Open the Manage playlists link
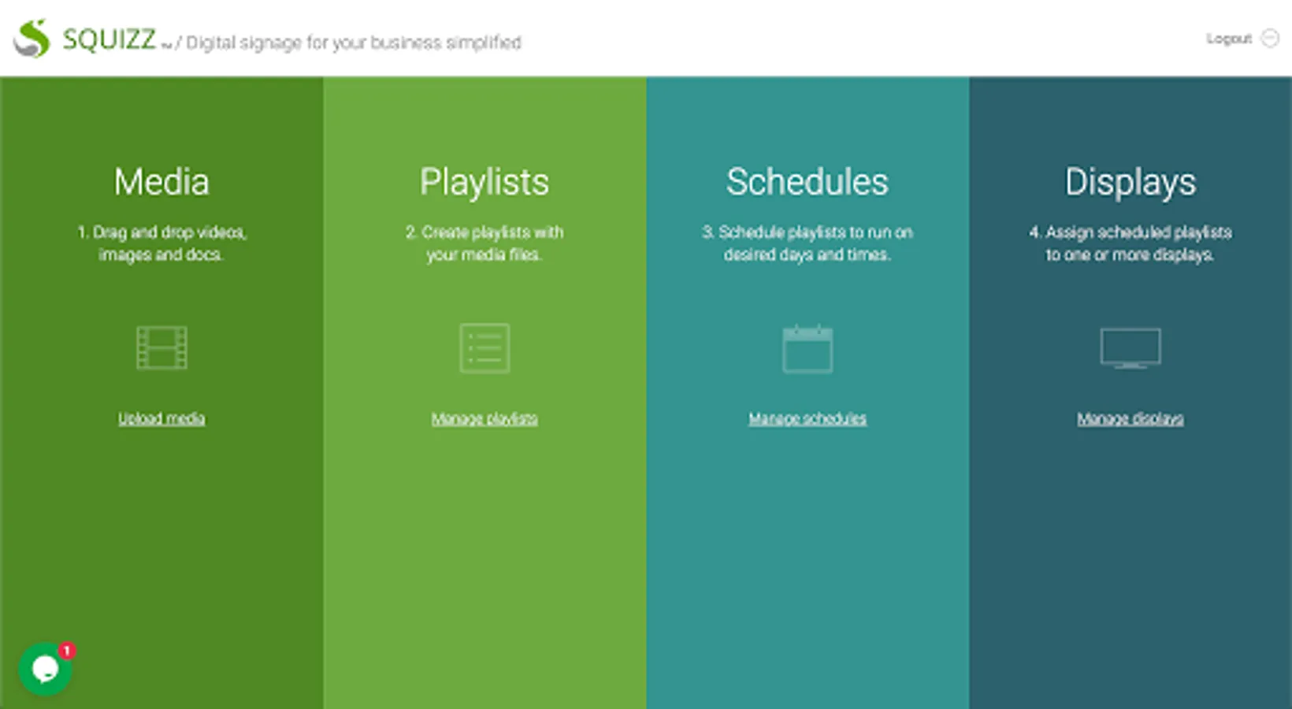 click(x=484, y=418)
